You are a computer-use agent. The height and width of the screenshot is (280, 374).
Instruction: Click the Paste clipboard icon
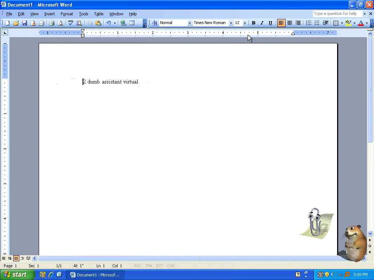[98, 23]
